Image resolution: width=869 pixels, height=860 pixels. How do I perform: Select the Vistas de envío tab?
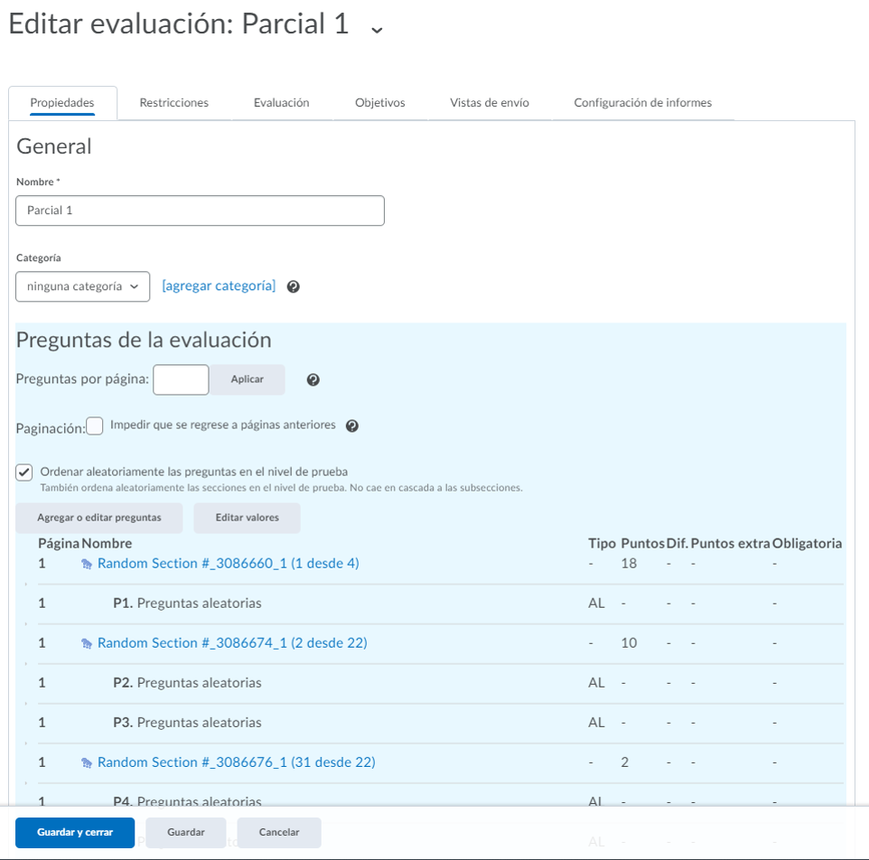click(489, 103)
